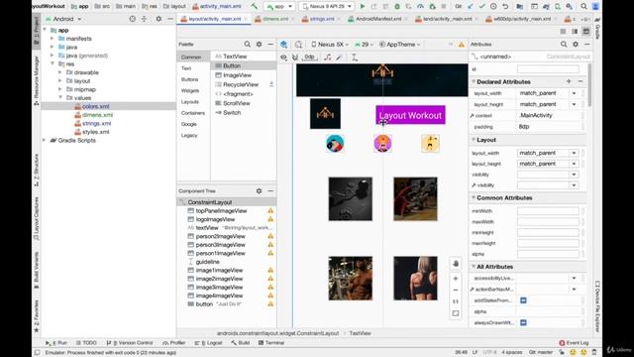634x357 pixels.
Task: Click the debug bug icon in the toolbar
Action: pos(397,7)
